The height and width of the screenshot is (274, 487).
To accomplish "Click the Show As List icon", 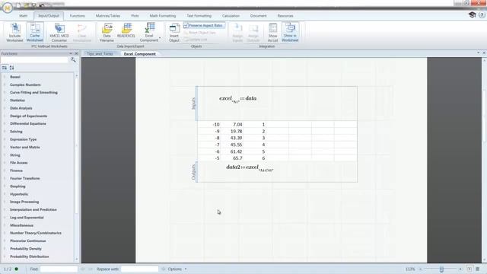I will point(272,32).
